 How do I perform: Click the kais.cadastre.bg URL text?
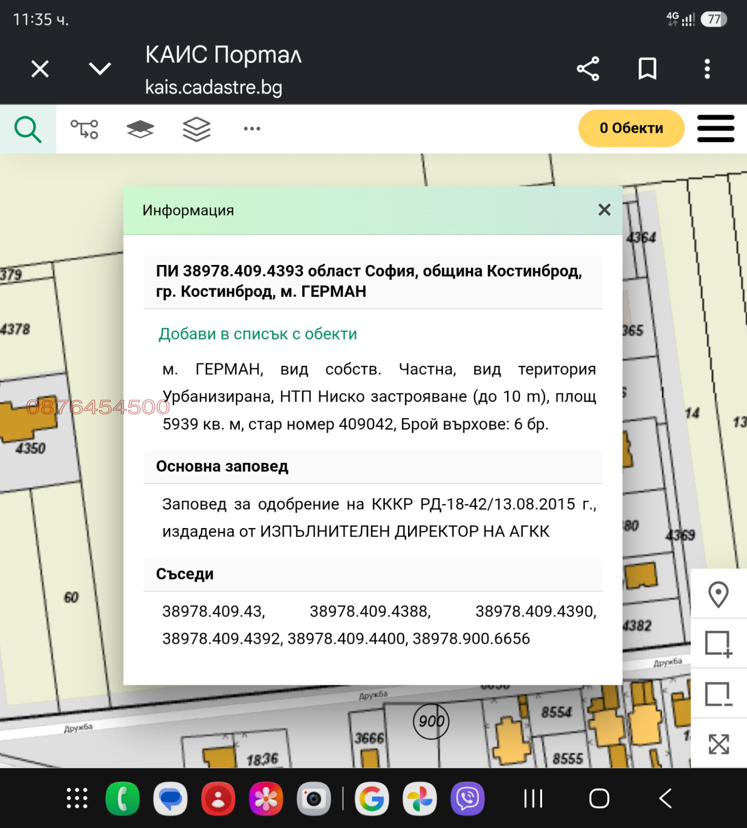(214, 87)
